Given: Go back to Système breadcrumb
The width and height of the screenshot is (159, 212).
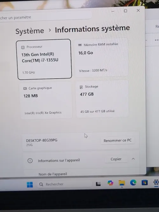Looking at the screenshot, I should click(x=30, y=31).
